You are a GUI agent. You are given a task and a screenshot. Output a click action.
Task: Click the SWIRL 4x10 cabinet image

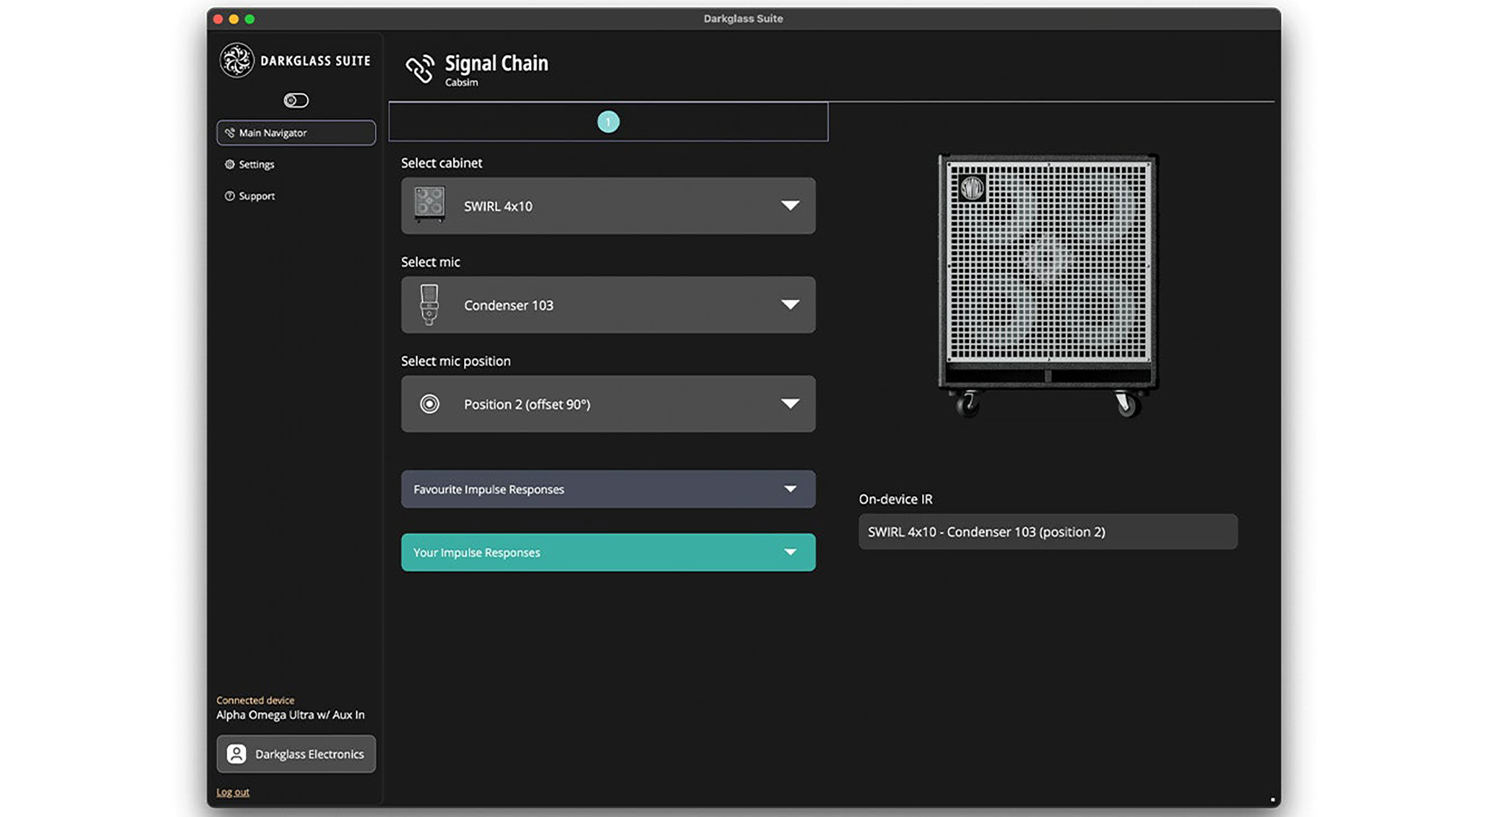[x=1048, y=285]
